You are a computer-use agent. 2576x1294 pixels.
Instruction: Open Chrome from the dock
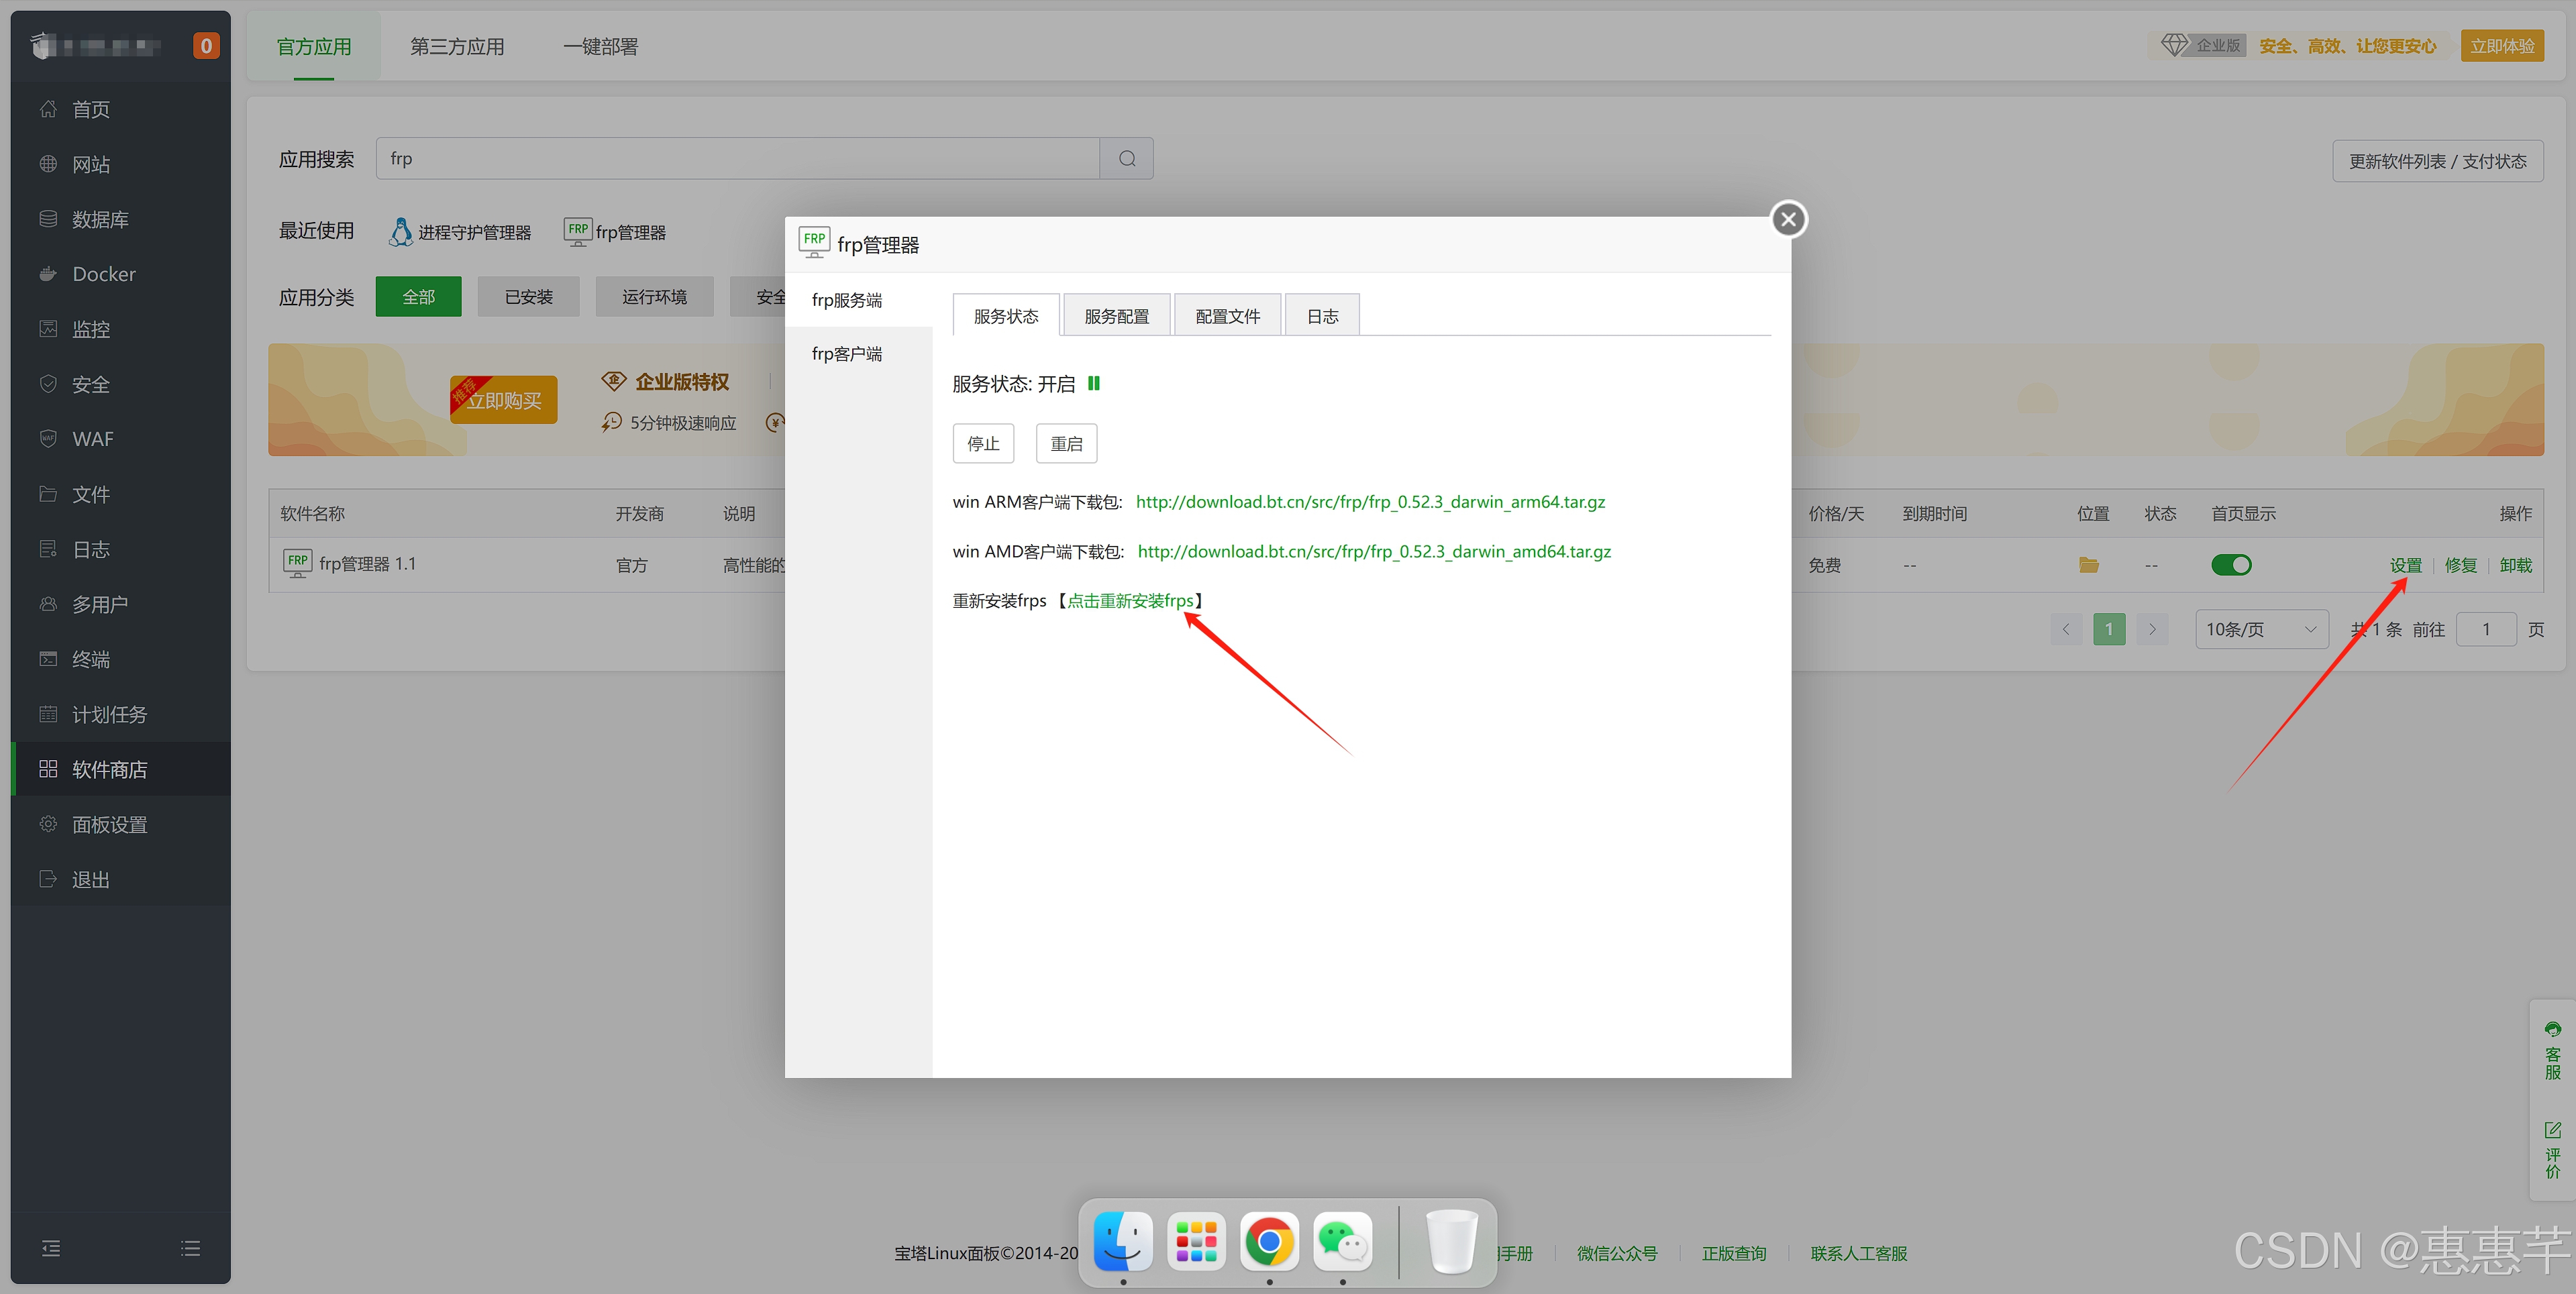(x=1269, y=1242)
